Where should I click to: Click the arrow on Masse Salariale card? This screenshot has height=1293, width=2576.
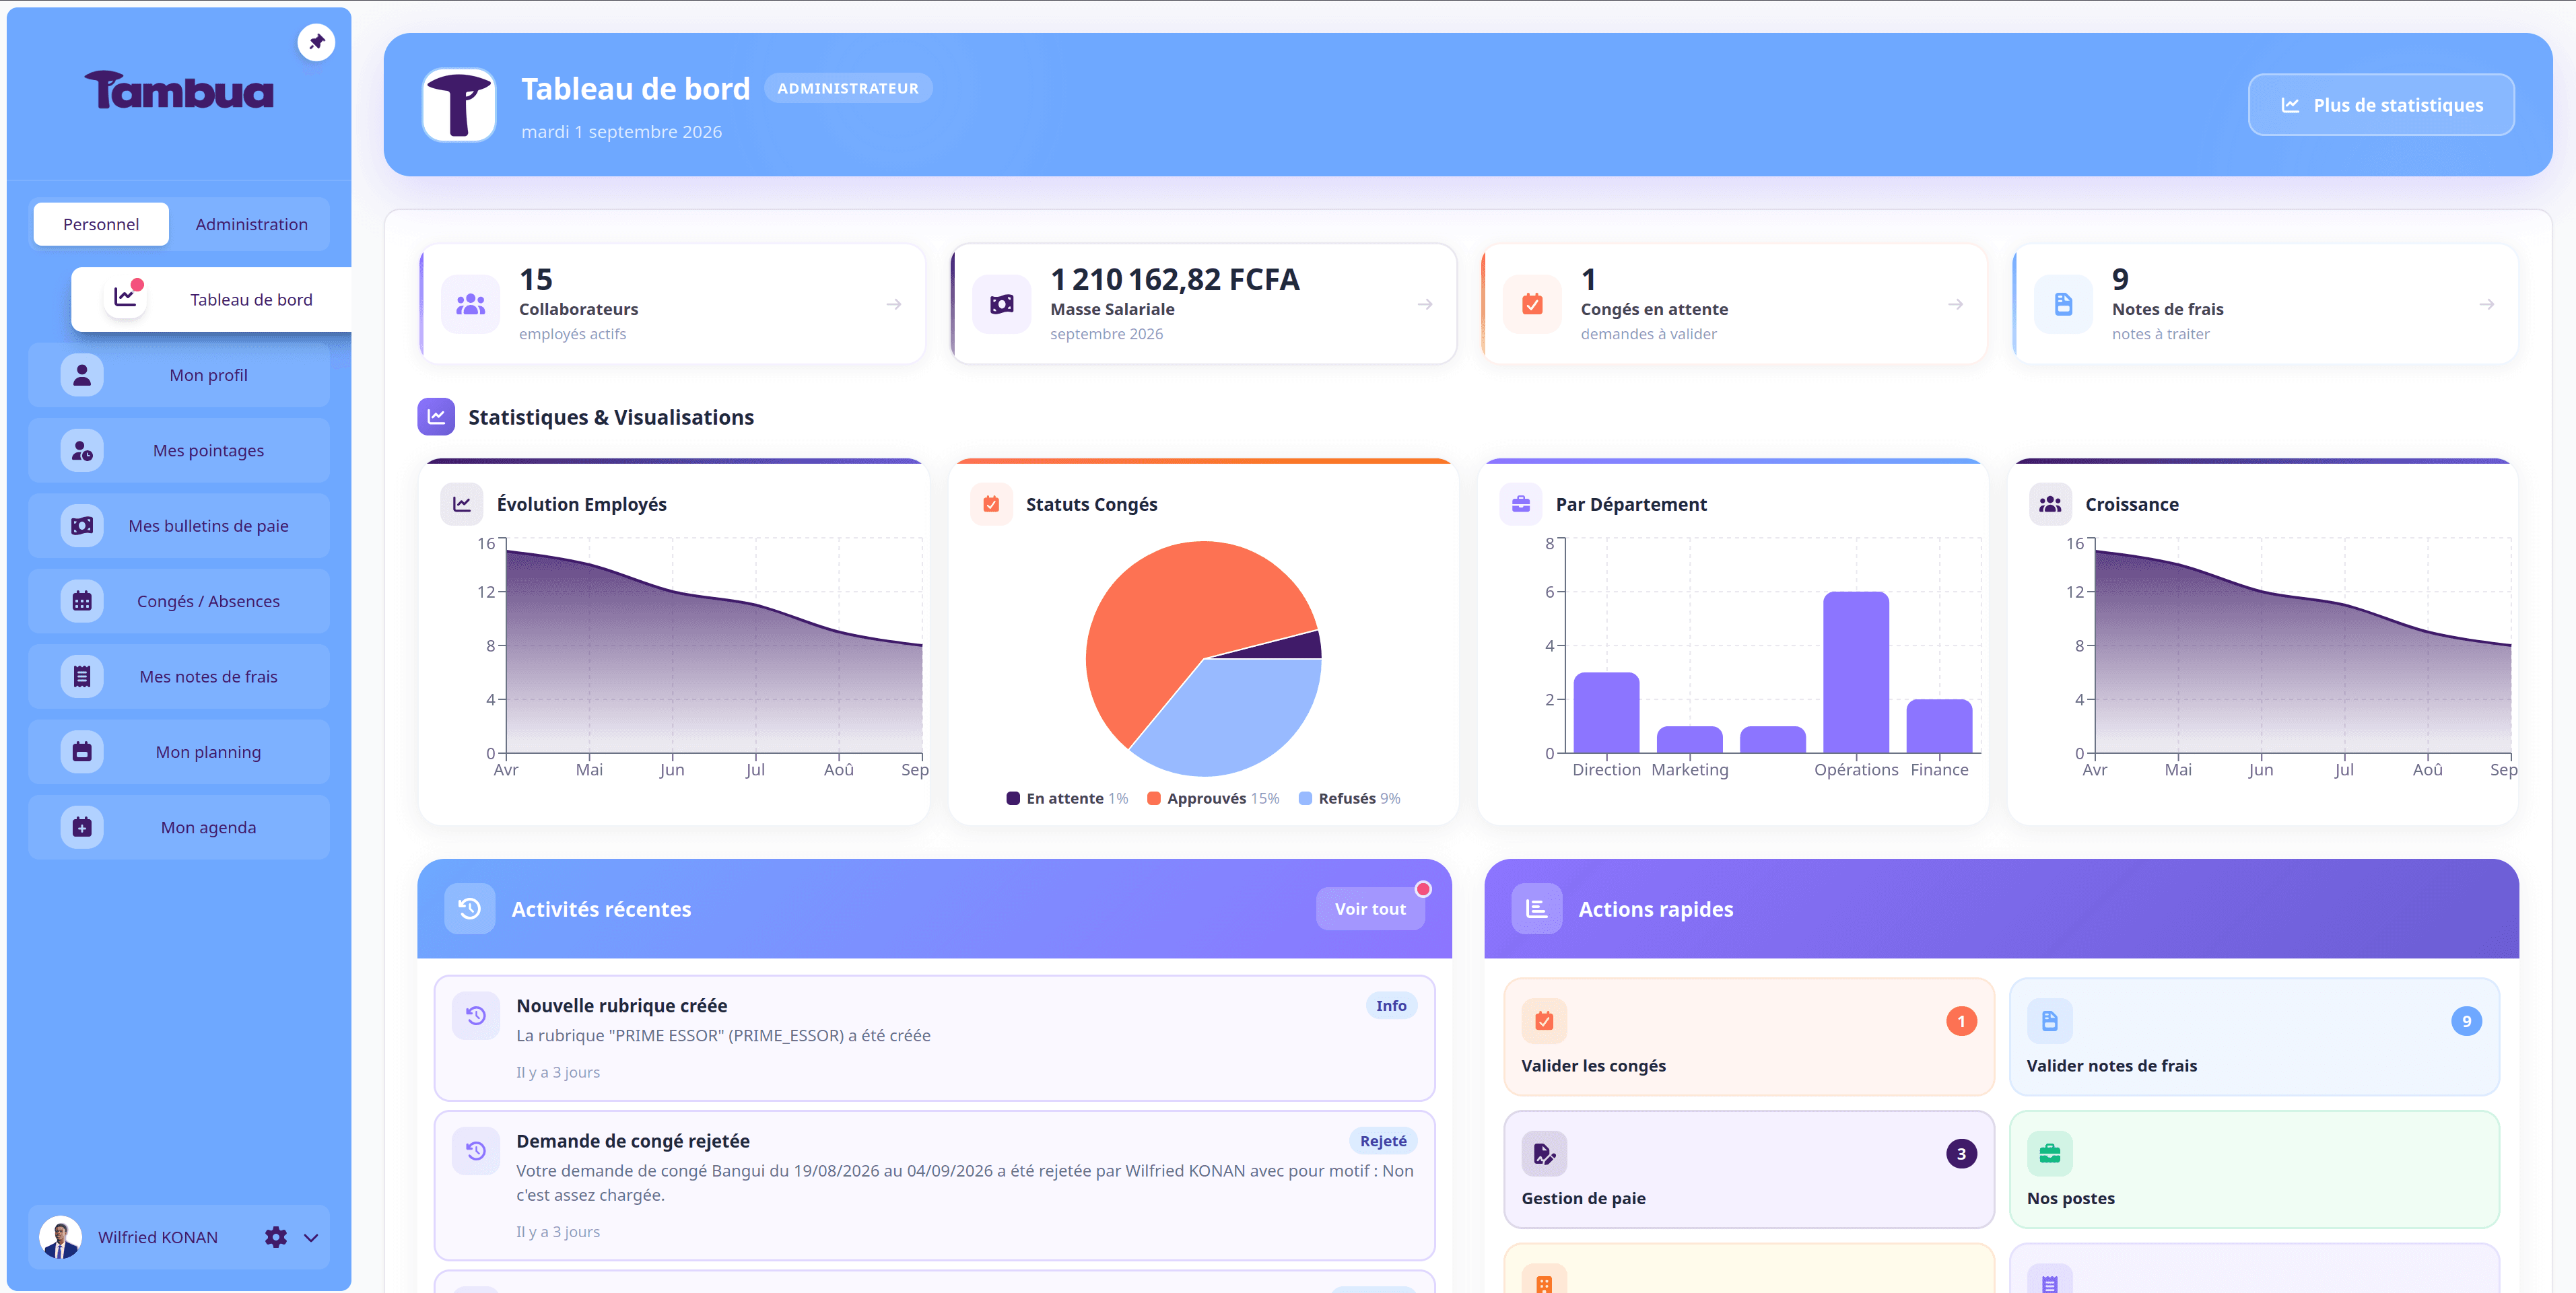tap(1425, 304)
